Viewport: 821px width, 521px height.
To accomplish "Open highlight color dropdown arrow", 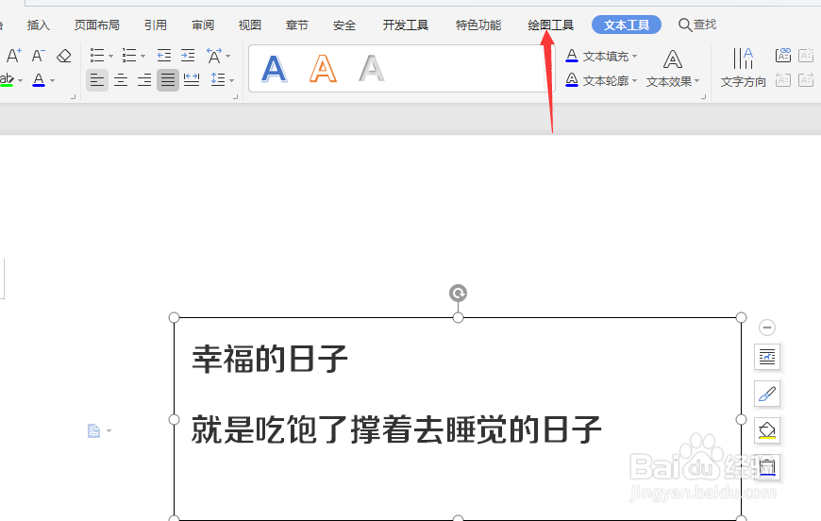I will (21, 80).
